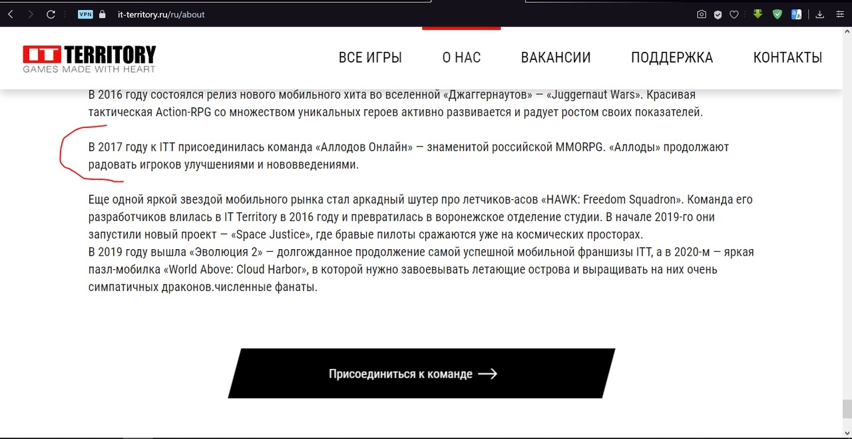Screen dimensions: 852x439
Task: Open the ПОДДЕРЖКА page
Action: click(x=672, y=58)
